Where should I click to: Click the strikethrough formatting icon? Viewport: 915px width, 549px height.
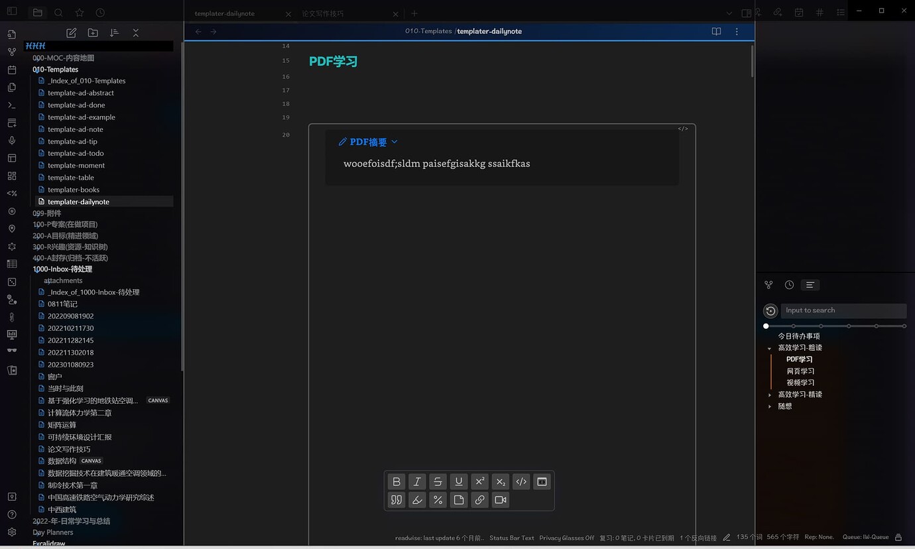[438, 482]
